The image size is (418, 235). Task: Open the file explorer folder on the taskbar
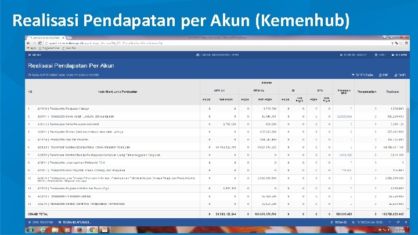pyautogui.click(x=55, y=230)
